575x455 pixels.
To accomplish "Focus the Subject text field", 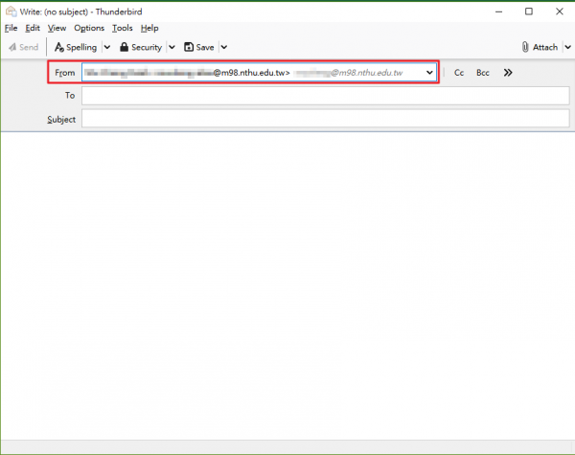I will (324, 120).
